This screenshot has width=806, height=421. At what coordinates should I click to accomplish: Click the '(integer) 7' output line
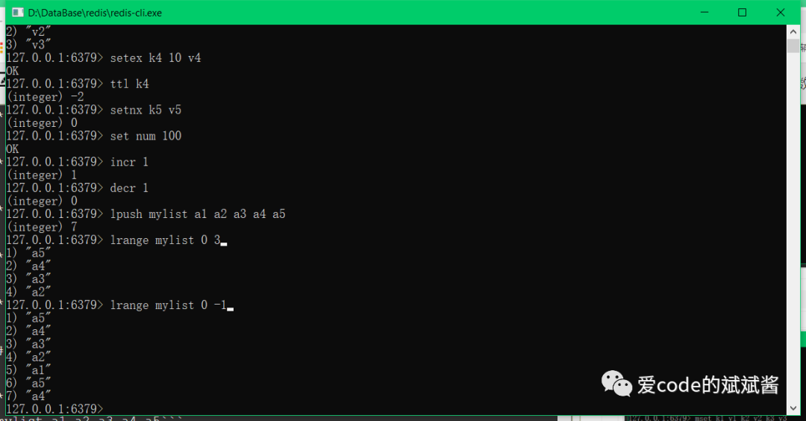click(42, 227)
